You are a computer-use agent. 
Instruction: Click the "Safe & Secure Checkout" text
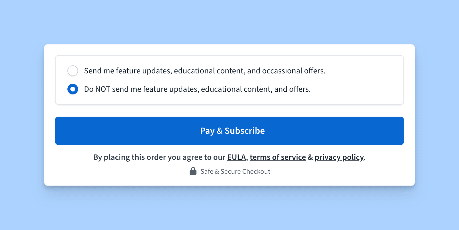[x=235, y=172]
